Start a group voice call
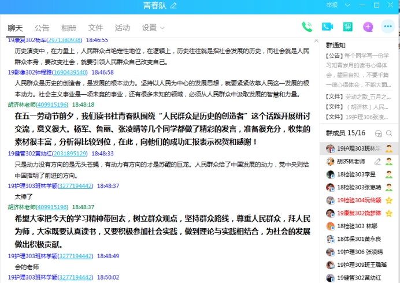The image size is (400, 283). (307, 27)
